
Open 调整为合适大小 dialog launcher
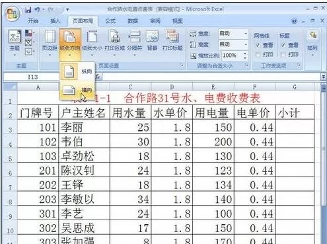coord(246,65)
